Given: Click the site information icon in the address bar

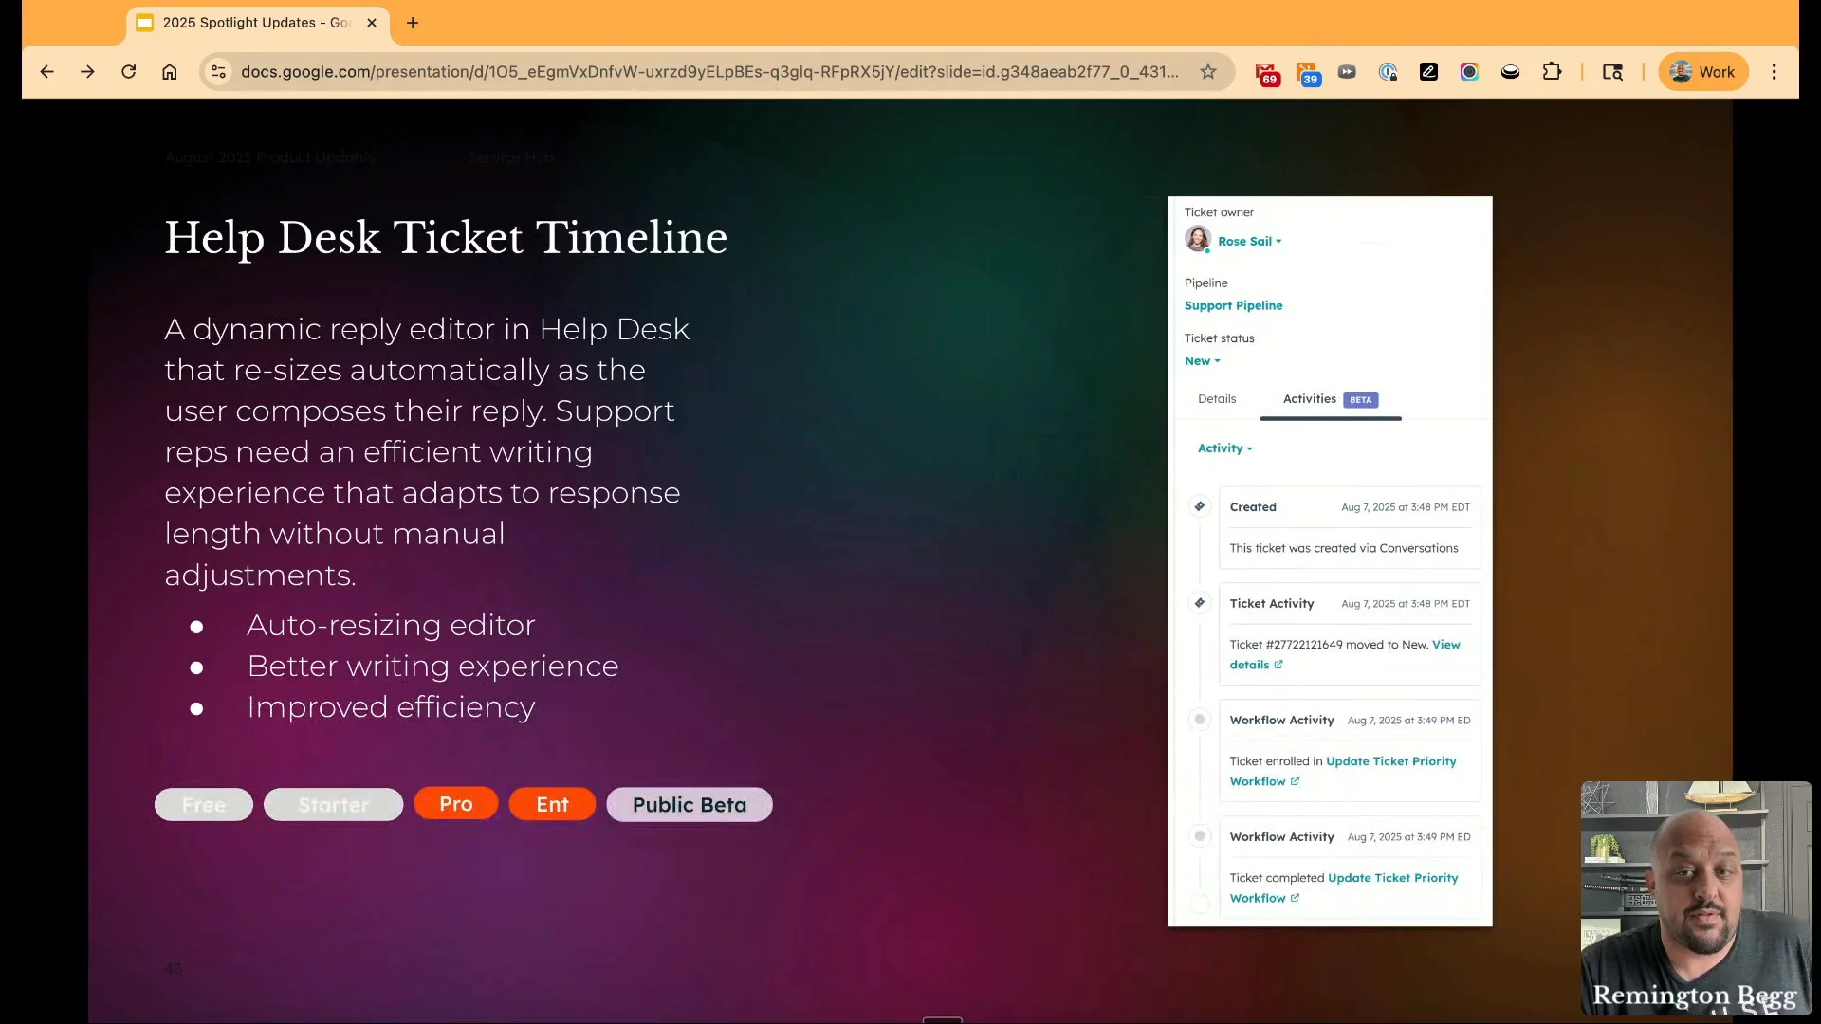Looking at the screenshot, I should pos(218,72).
